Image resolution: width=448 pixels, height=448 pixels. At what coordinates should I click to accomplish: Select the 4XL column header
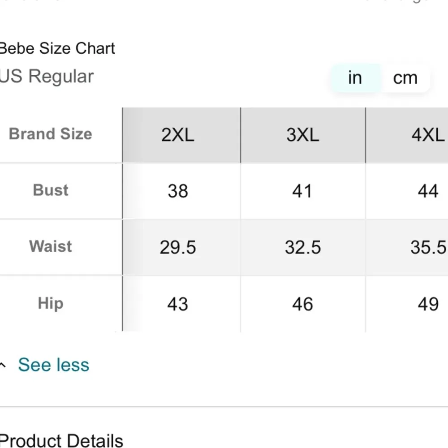pyautogui.click(x=427, y=135)
